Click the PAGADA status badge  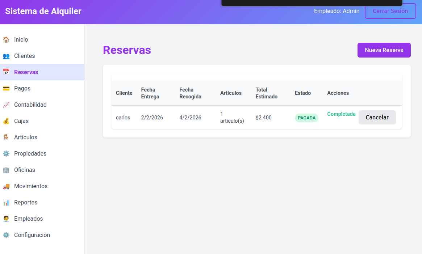click(x=306, y=118)
